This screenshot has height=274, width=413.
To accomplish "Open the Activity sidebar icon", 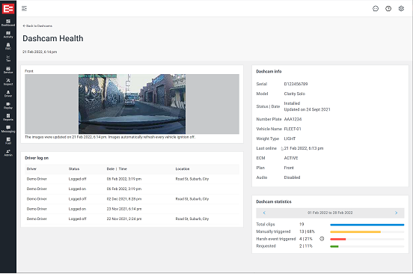I will coord(8,34).
